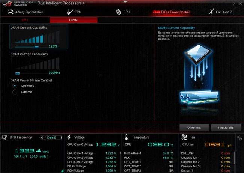Click the TPU checkmark icon

pos(69,12)
